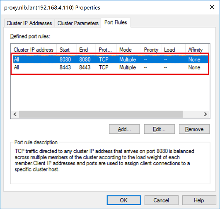The image size is (220, 209).
Task: Click the End column header
Action: pos(86,50)
